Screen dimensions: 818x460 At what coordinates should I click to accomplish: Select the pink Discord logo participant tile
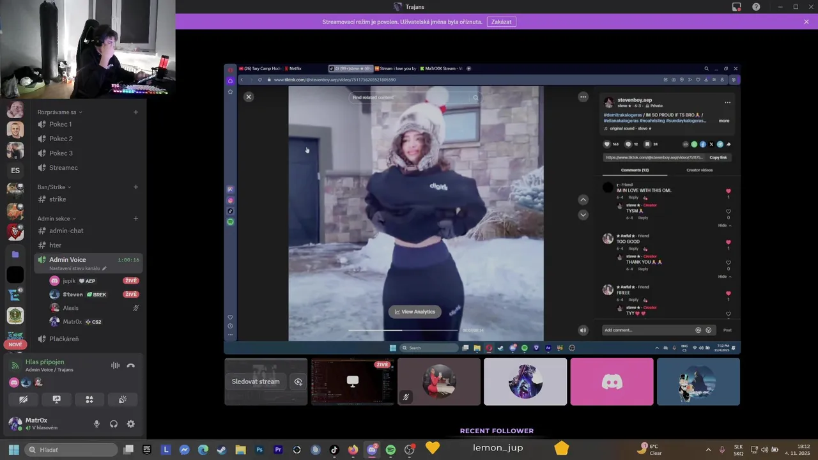click(x=612, y=381)
